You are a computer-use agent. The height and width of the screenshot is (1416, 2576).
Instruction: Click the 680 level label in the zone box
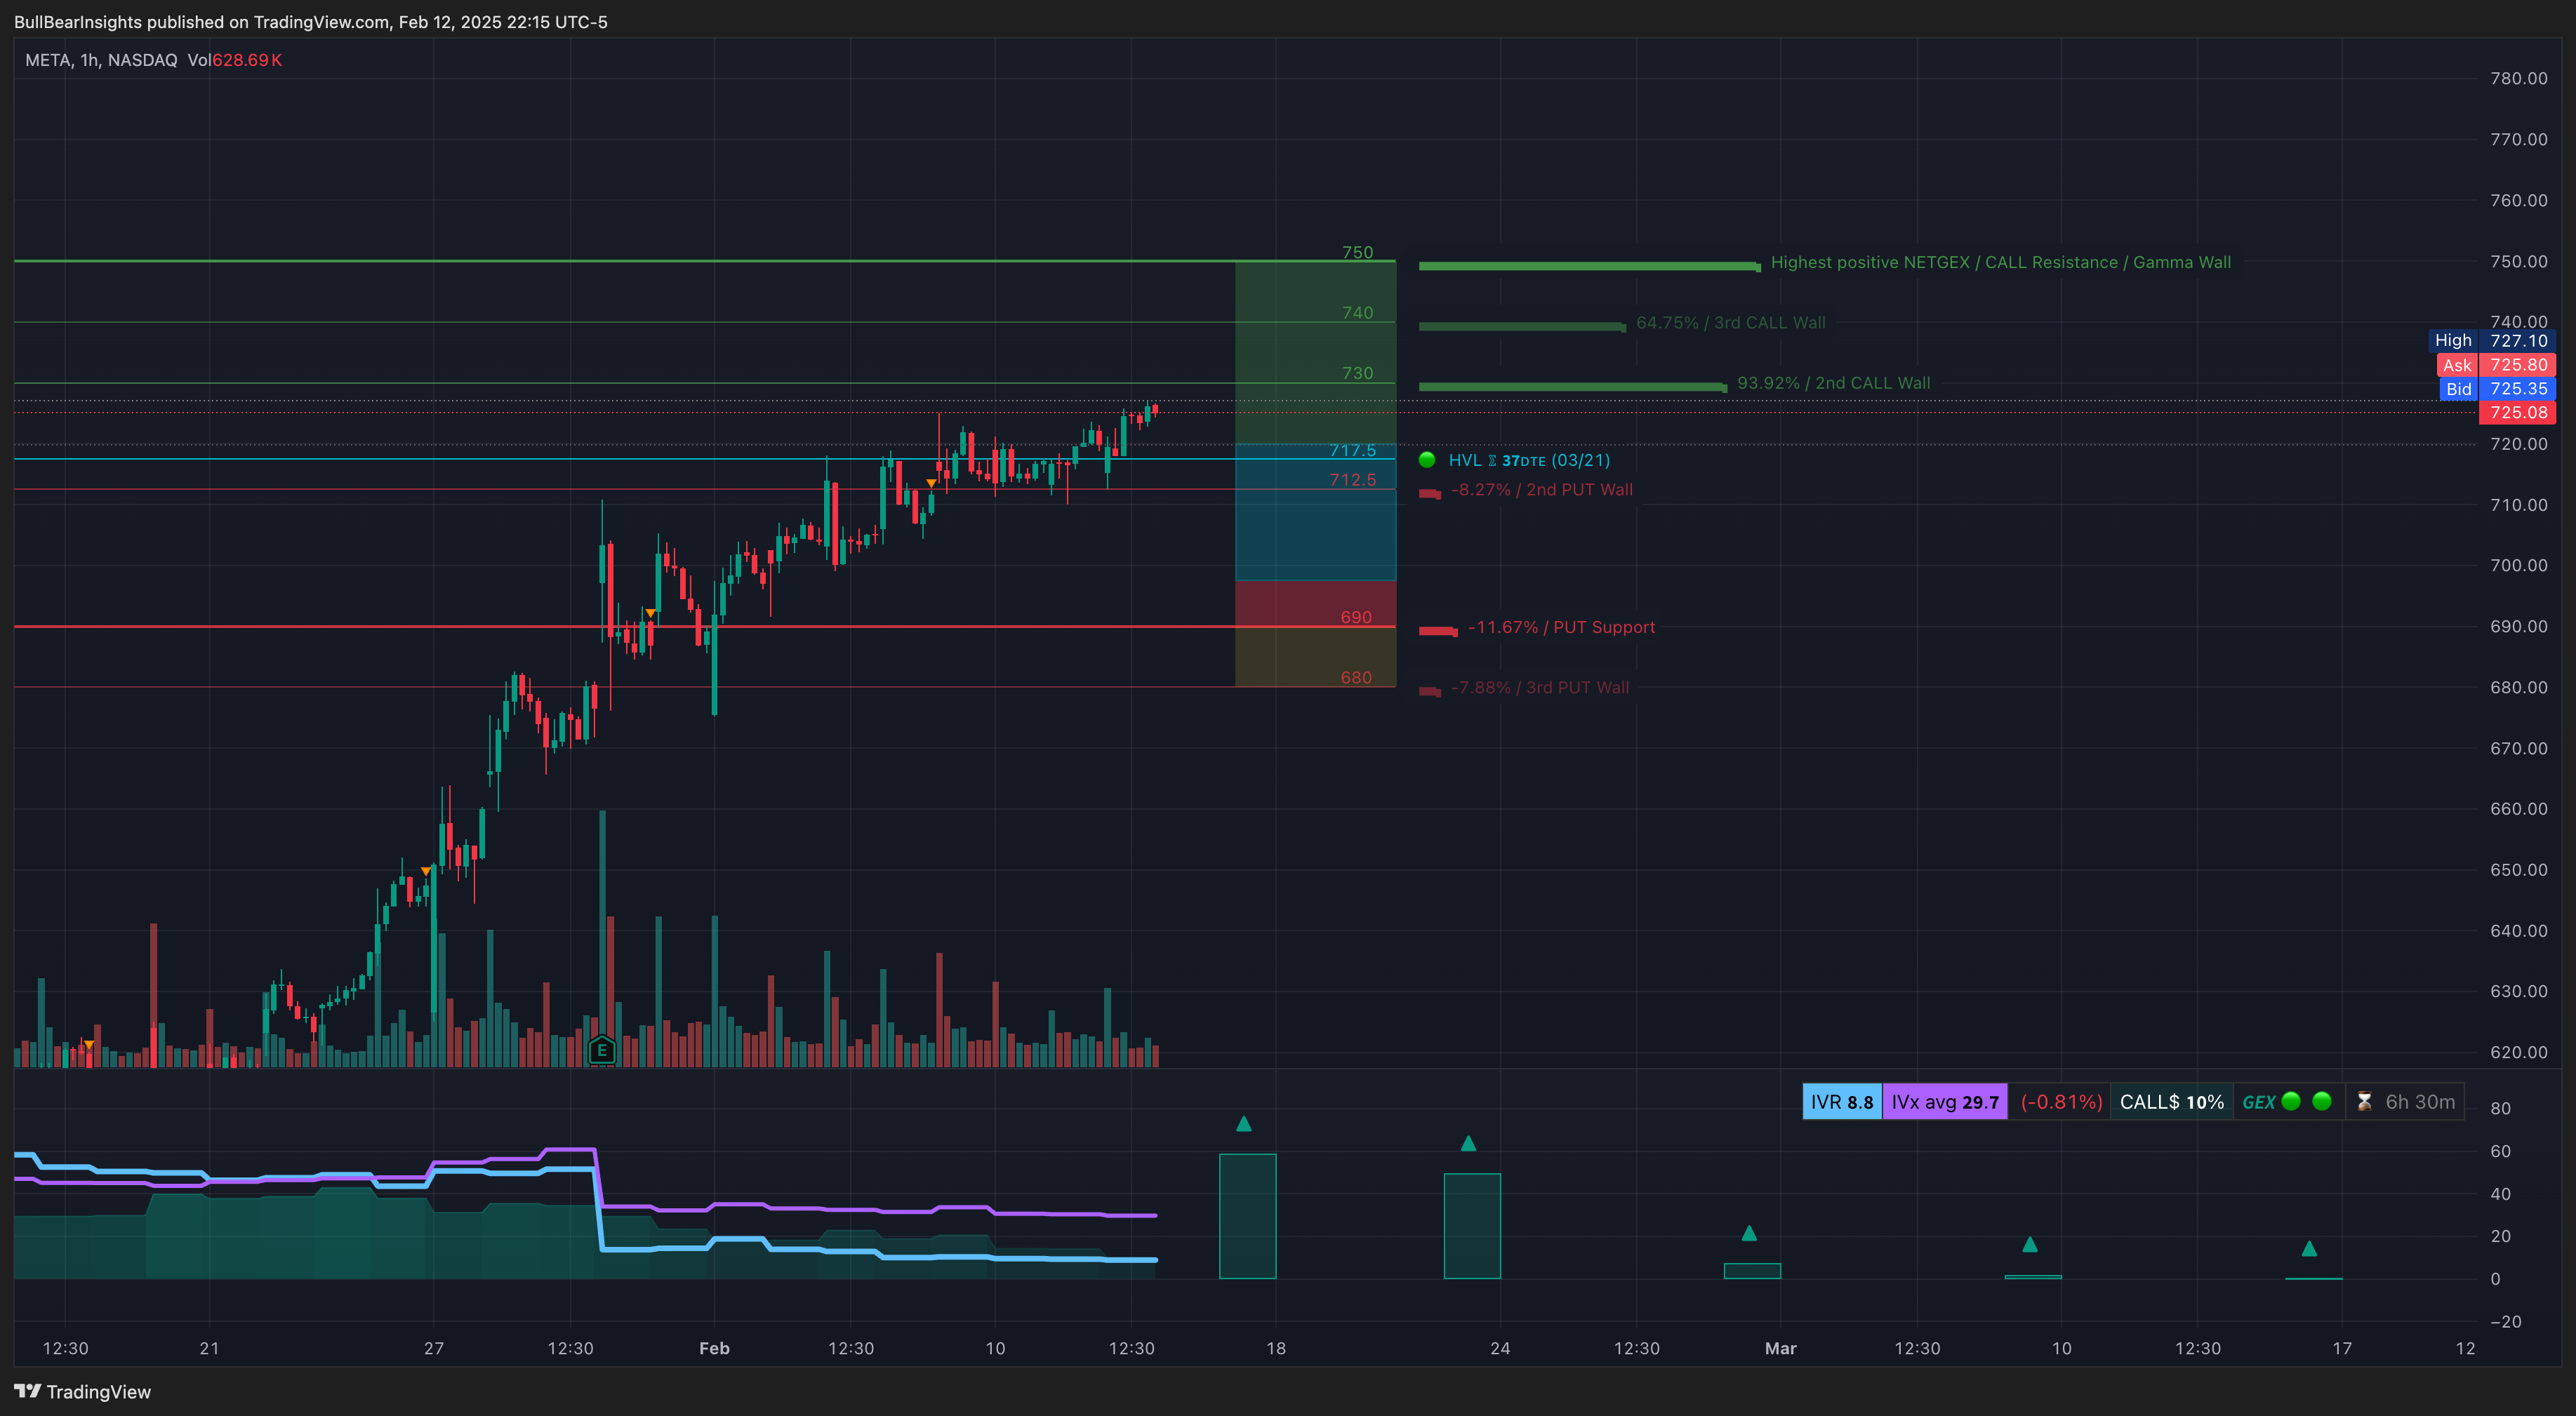(x=1356, y=677)
